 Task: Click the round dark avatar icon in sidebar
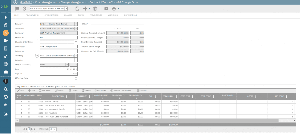point(6,81)
